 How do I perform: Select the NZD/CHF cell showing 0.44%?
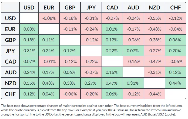pyautogui.click(x=176, y=83)
